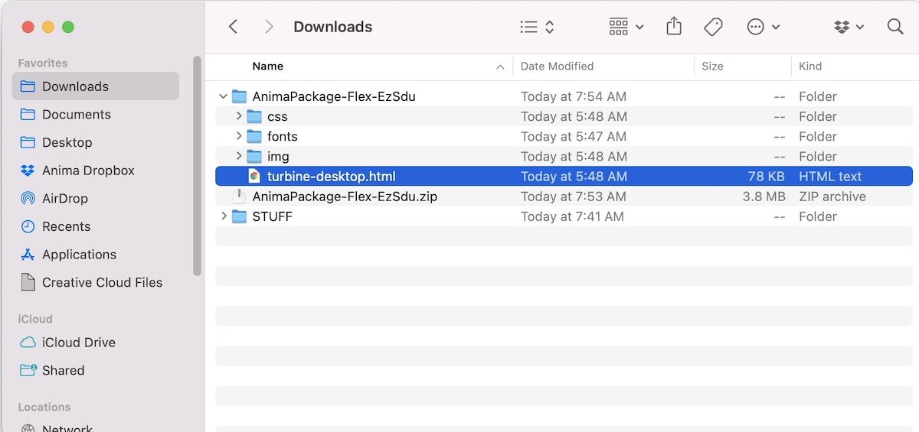Collapse the AnimaPackage-Flex-EzSdu folder
Image resolution: width=919 pixels, height=432 pixels.
pyautogui.click(x=224, y=97)
